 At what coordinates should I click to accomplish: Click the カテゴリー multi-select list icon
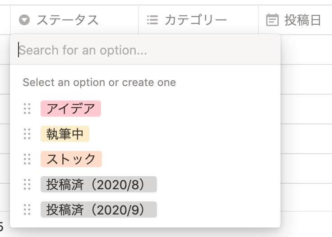point(152,20)
